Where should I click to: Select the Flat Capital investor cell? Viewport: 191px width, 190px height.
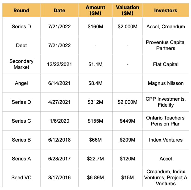[166, 64]
